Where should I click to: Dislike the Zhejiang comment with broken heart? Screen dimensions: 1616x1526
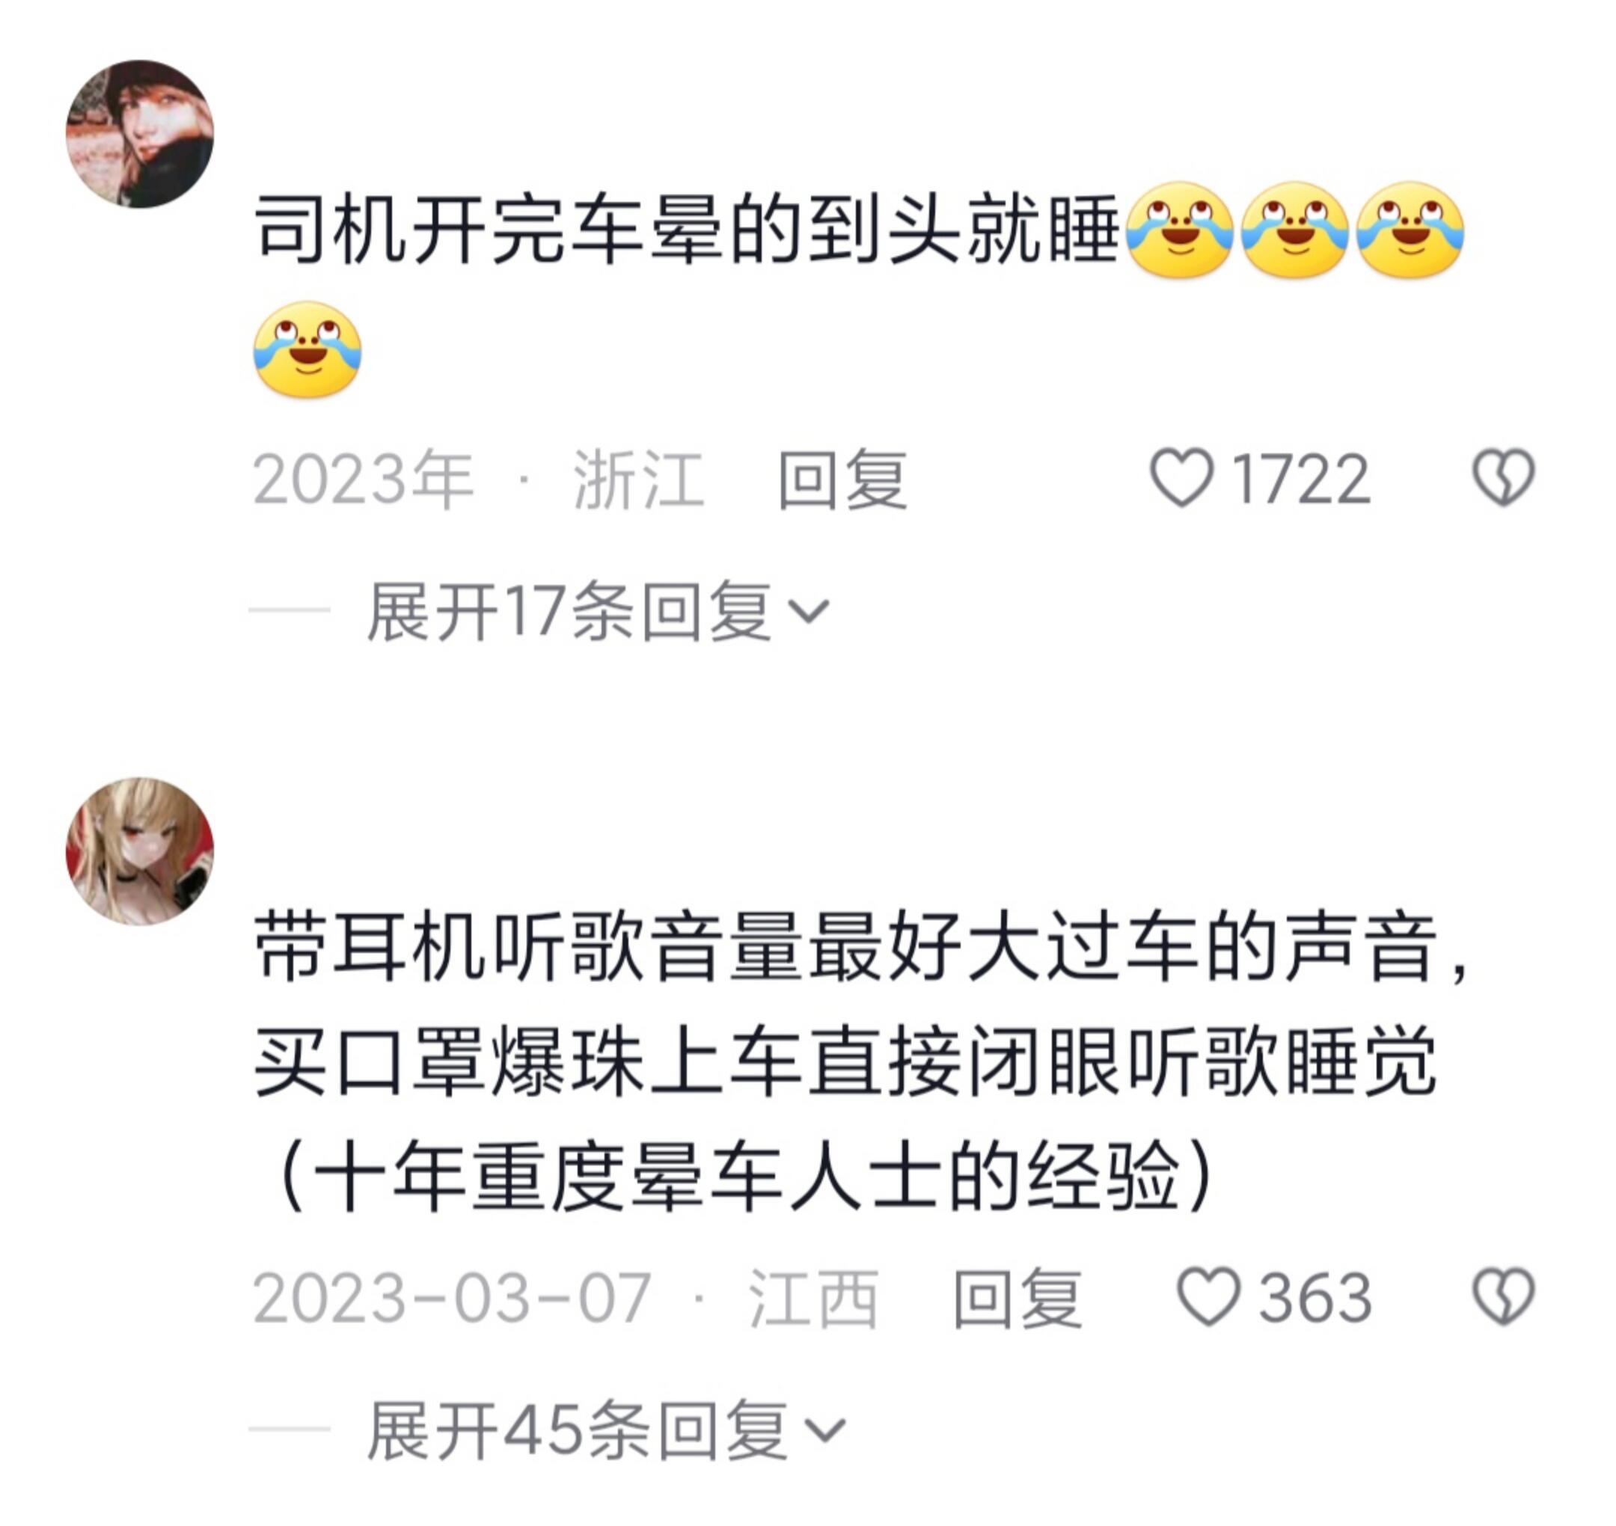pos(1504,478)
